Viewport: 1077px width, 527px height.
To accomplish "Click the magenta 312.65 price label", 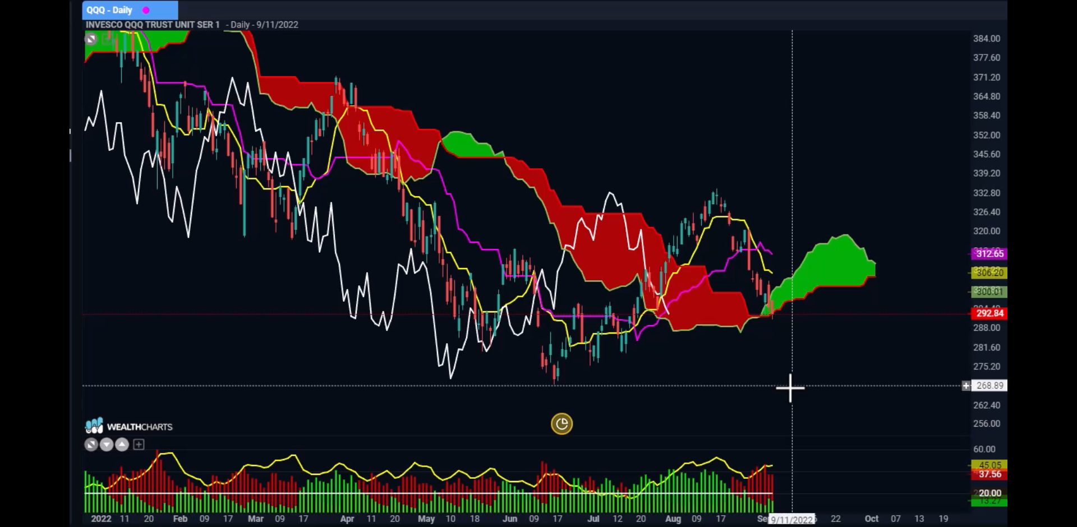I will point(989,254).
